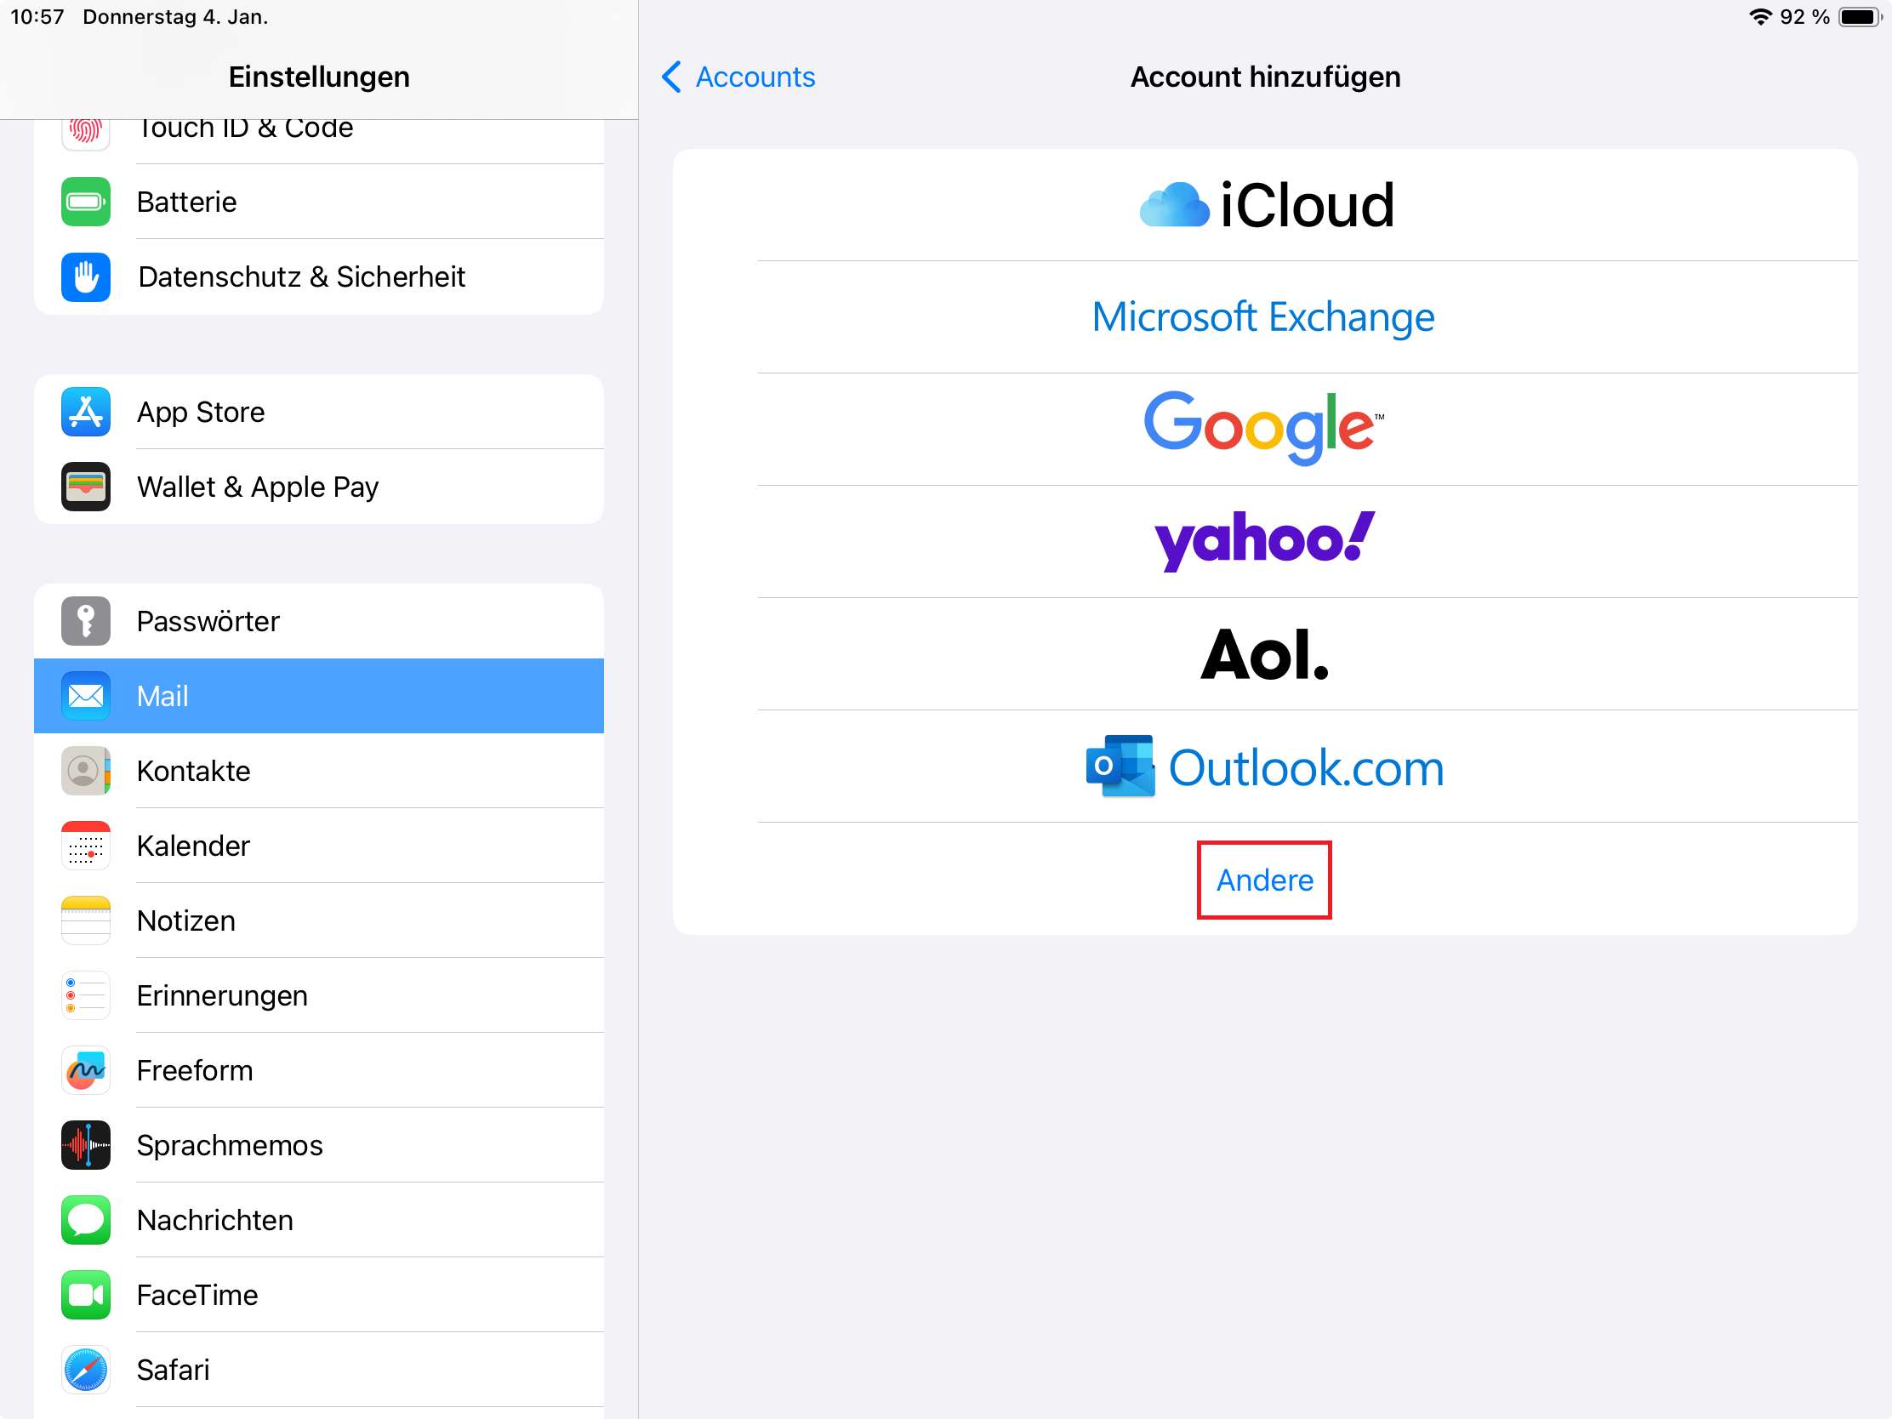Open the Batterie settings icon

click(x=86, y=202)
